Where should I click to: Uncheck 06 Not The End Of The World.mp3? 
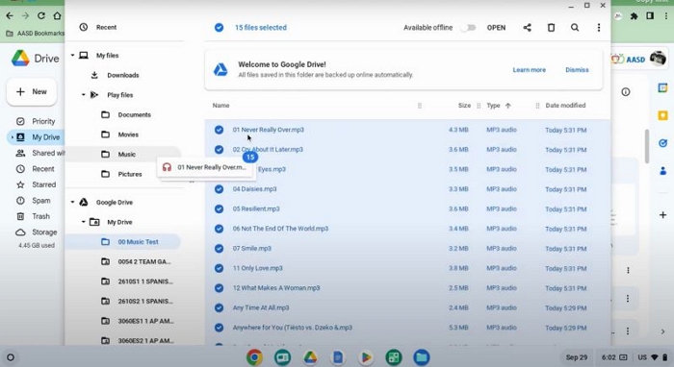219,229
